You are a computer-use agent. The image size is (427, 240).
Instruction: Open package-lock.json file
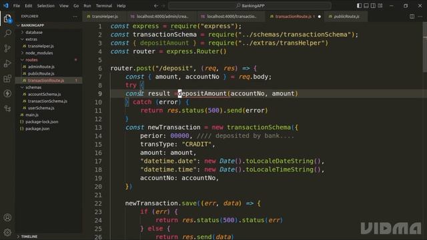49,122
